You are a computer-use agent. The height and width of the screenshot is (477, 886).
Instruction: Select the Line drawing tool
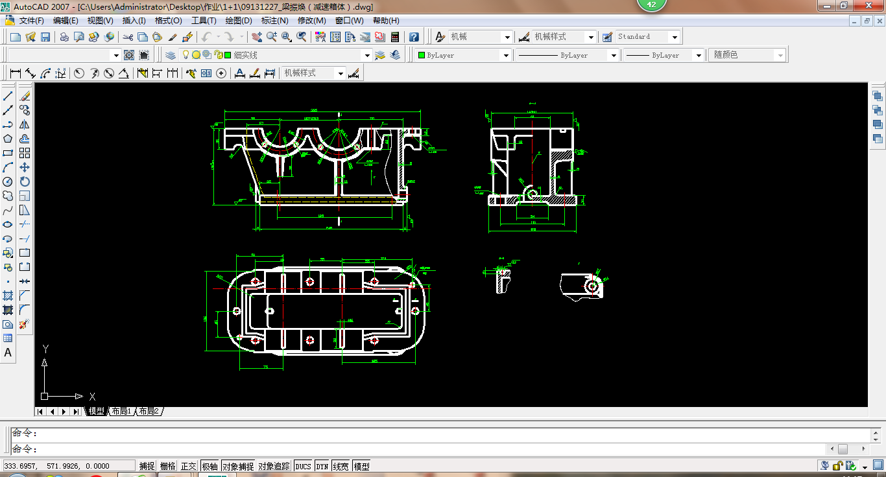(8, 96)
